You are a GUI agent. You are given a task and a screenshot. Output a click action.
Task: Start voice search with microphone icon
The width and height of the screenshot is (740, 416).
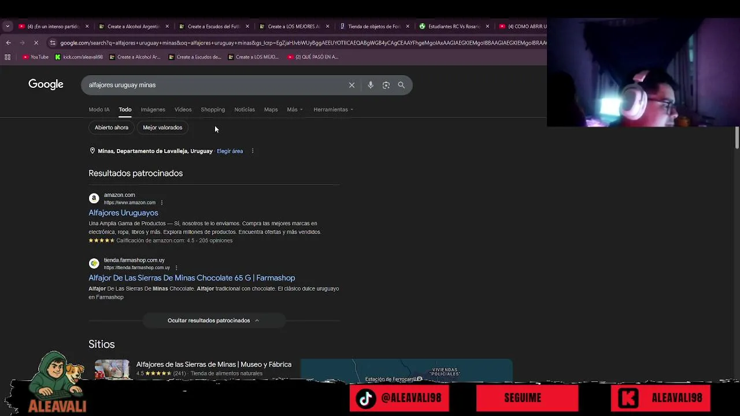coord(371,85)
